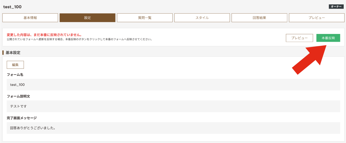Click the red warning 変更した内容は、まだ本番に反映されていません。

point(44,35)
